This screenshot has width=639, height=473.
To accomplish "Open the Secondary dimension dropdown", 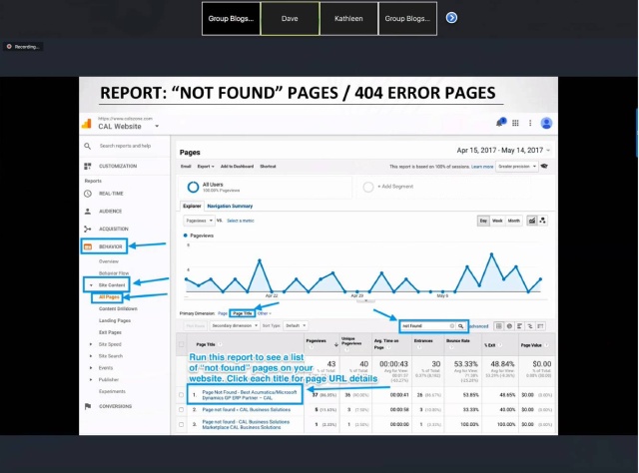I will (235, 325).
